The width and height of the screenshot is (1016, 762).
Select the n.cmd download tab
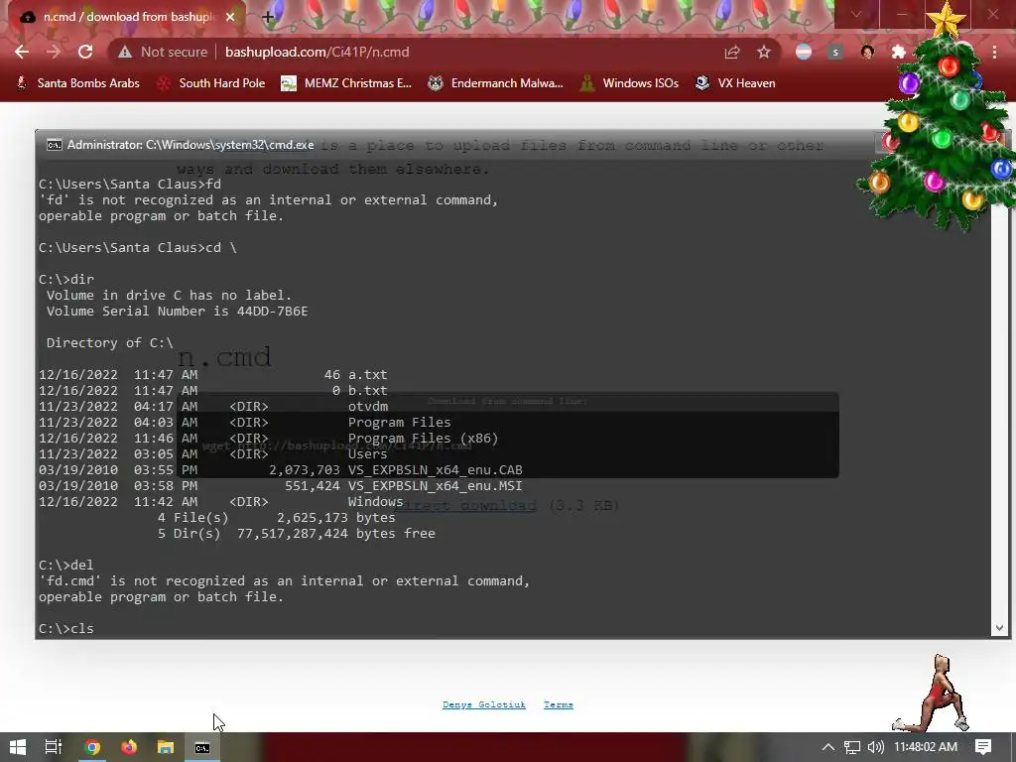128,17
